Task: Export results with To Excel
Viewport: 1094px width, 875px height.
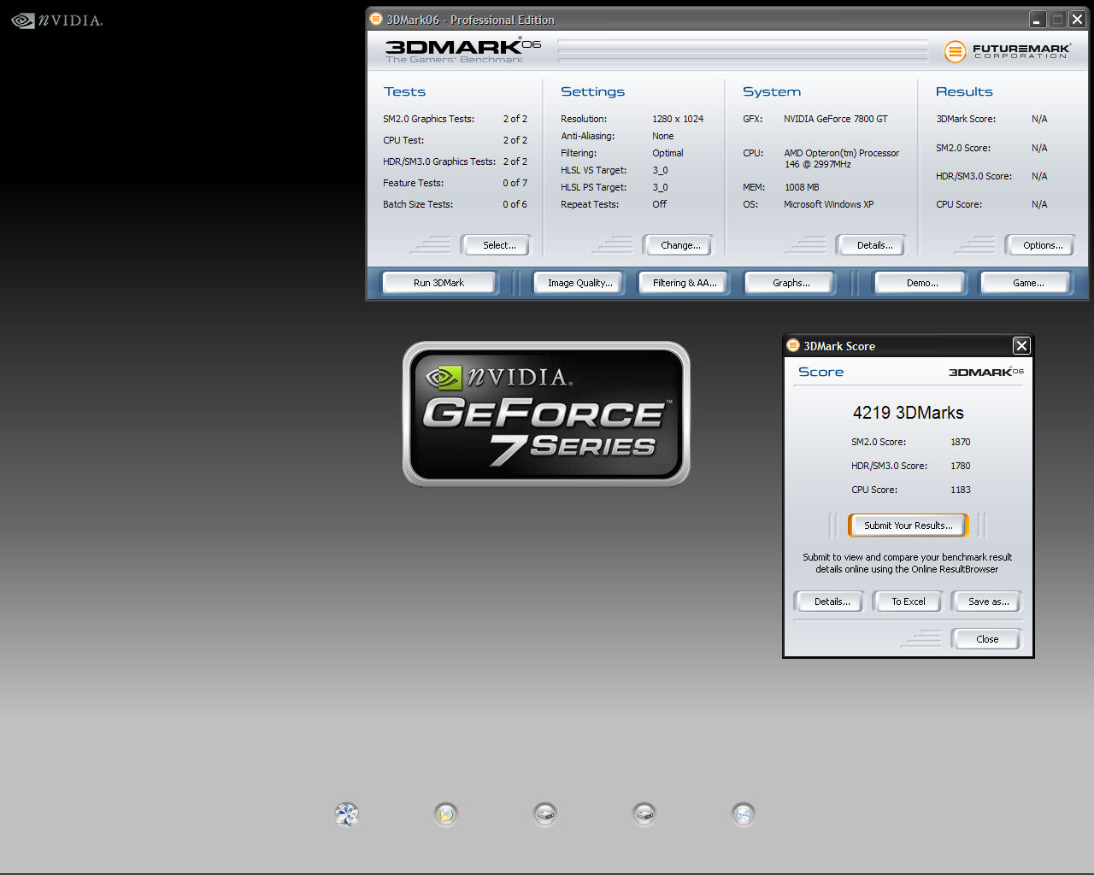Action: click(908, 602)
